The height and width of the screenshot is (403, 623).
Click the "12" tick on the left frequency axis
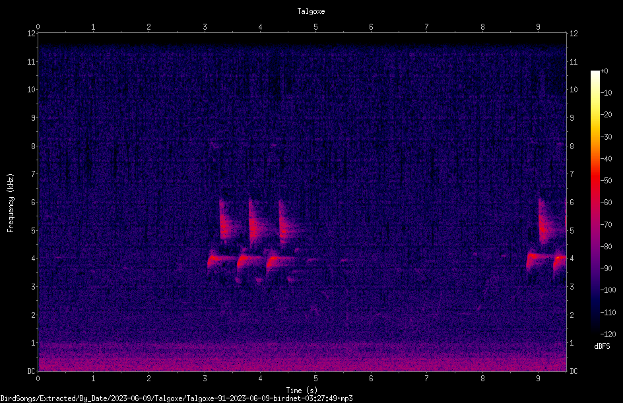[31, 34]
